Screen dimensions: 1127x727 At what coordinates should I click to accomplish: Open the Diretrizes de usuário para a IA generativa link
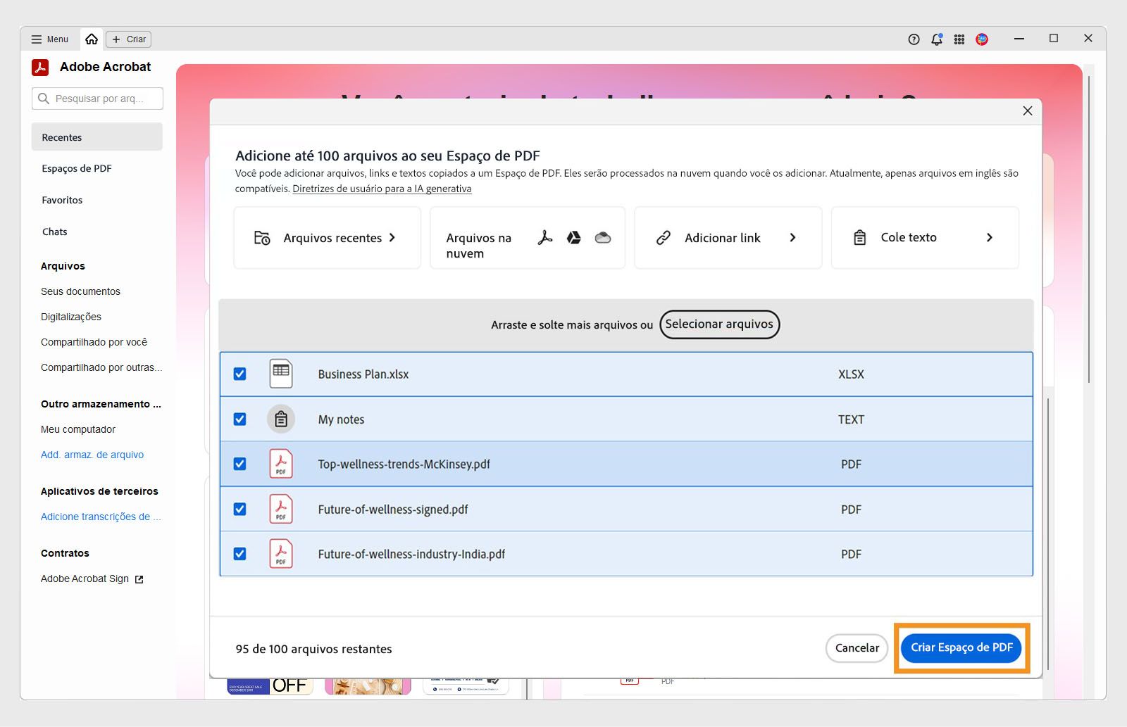click(382, 189)
